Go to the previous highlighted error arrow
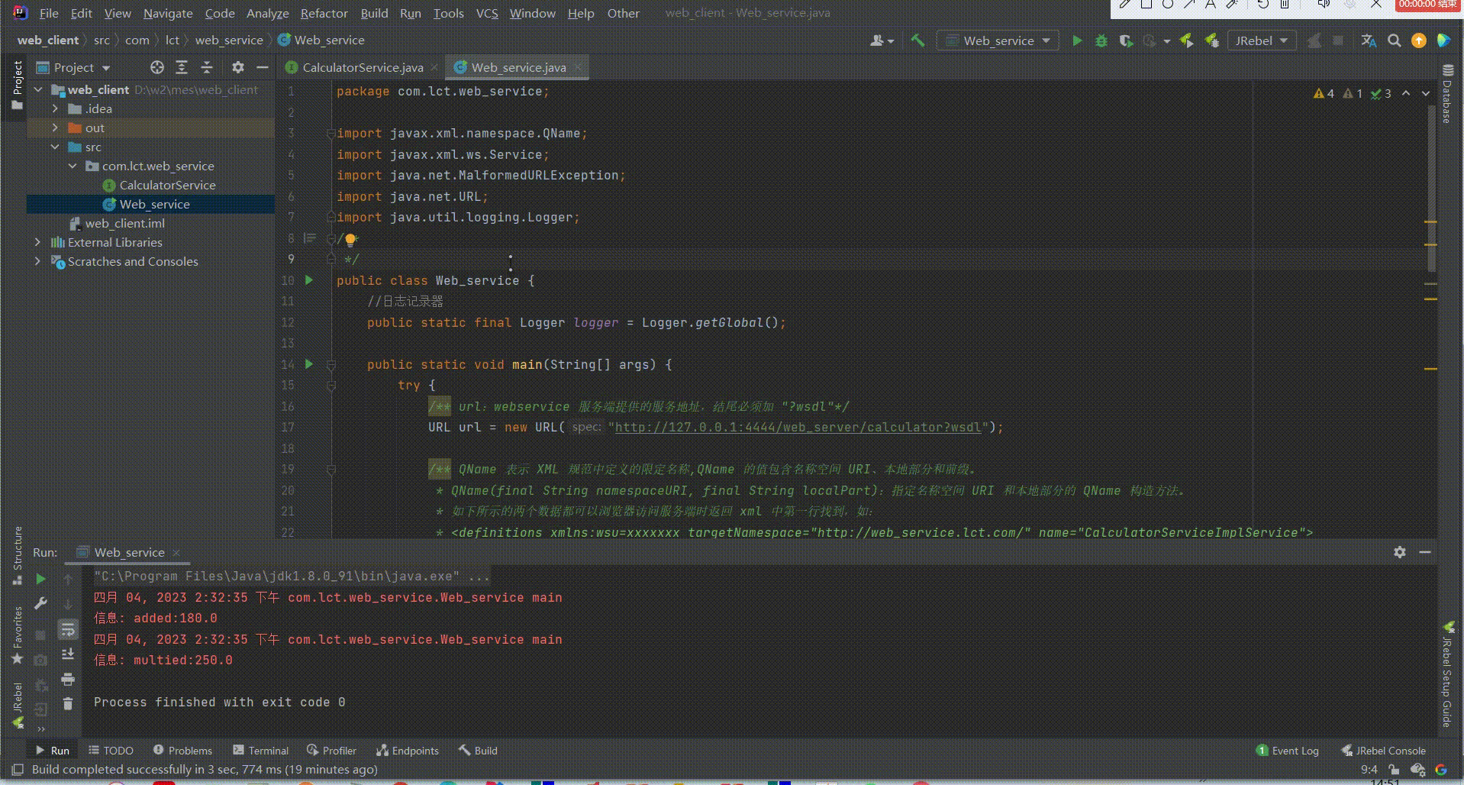Viewport: 1464px width, 785px height. [x=1406, y=93]
